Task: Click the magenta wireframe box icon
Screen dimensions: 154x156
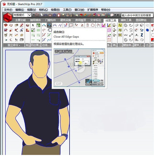Action: click(109, 30)
